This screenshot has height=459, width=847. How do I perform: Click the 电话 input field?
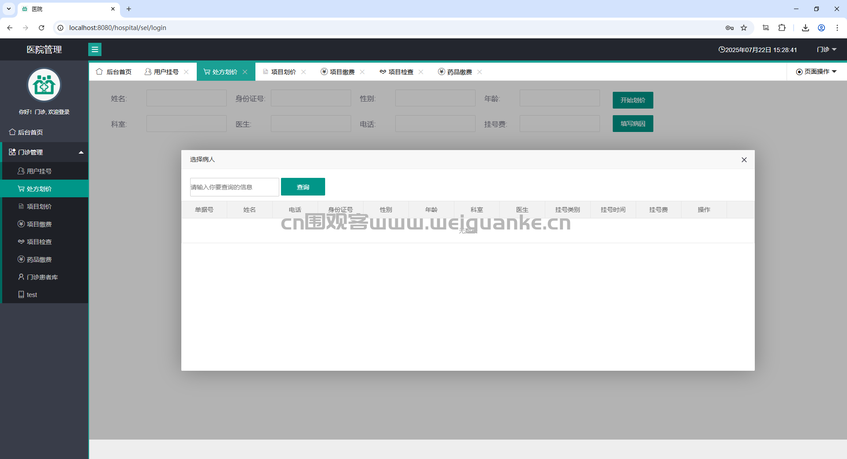pyautogui.click(x=435, y=124)
